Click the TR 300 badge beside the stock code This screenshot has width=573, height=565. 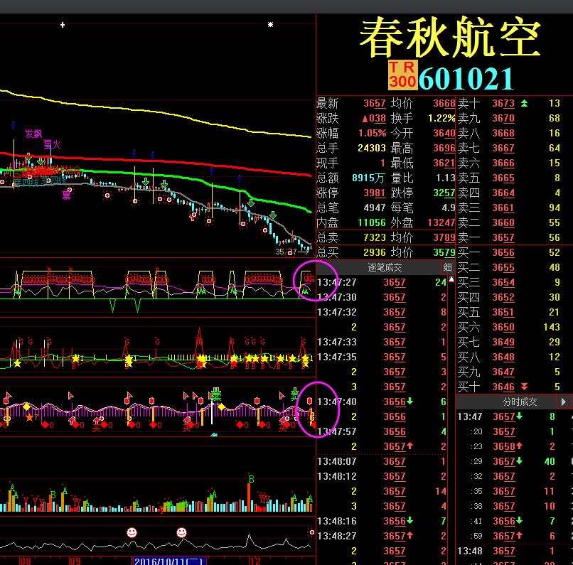pos(402,75)
